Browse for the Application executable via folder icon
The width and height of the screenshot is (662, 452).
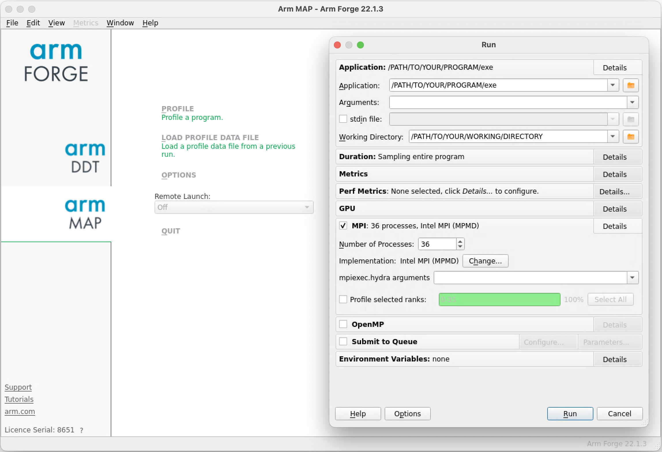pos(631,85)
